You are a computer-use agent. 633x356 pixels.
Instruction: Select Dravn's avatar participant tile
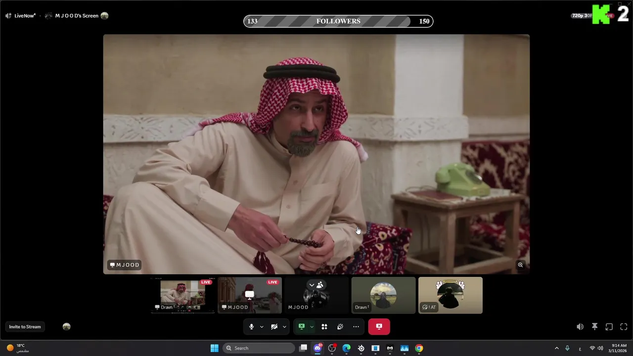(x=383, y=295)
